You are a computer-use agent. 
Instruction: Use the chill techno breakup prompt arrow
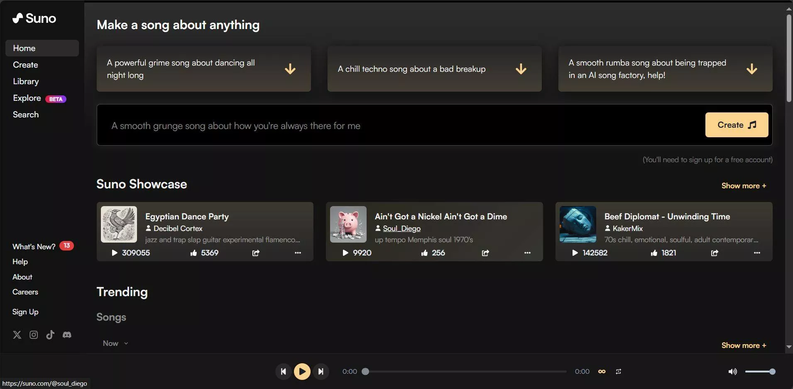(x=521, y=69)
